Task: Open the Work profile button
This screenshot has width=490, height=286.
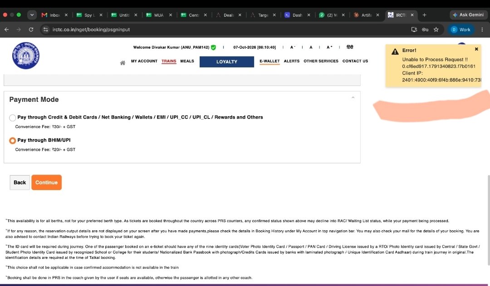Action: 461,29
